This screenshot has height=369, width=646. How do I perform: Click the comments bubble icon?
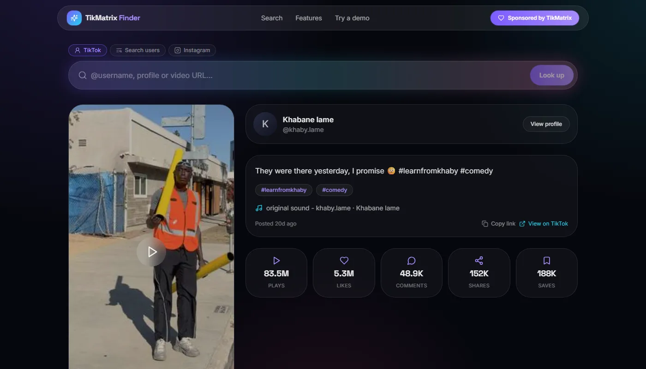point(412,261)
